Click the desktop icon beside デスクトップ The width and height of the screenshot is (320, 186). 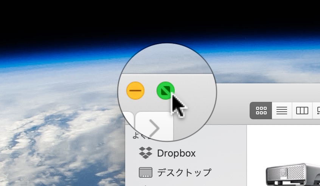pyautogui.click(x=146, y=172)
